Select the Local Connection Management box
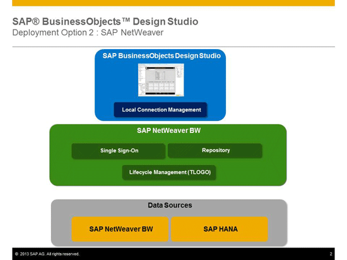The width and height of the screenshot is (347, 260). coord(160,110)
